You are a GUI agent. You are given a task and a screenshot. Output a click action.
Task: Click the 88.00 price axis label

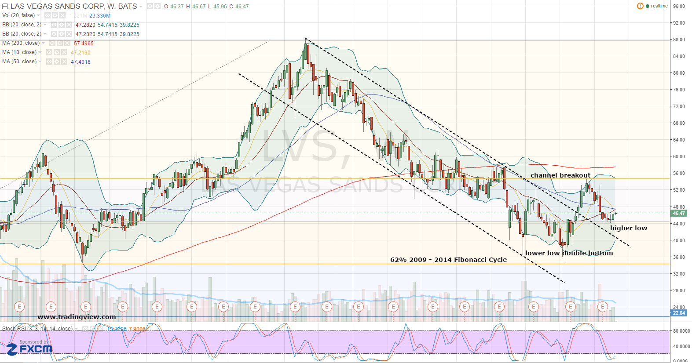678,40
